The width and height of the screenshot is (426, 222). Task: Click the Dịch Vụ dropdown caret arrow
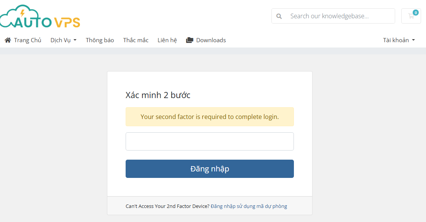[75, 40]
